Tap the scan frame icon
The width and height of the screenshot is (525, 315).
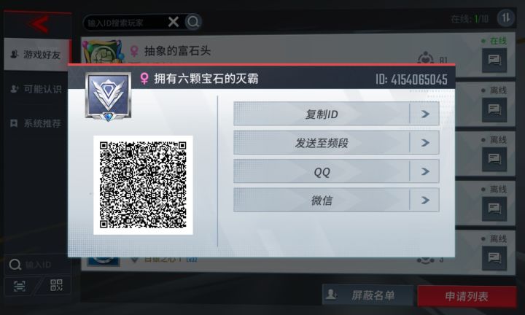(x=20, y=287)
